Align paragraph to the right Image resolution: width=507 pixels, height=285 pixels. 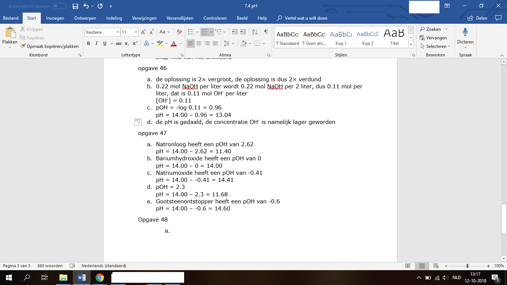[207, 43]
